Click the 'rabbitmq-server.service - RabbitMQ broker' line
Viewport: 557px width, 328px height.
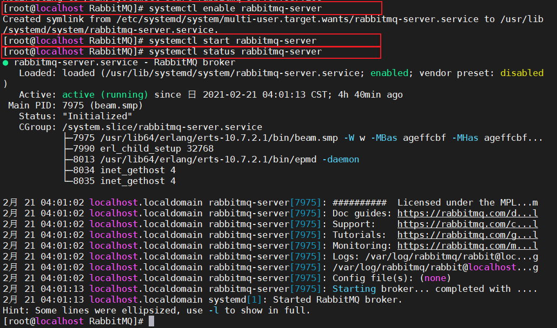[x=125, y=63]
